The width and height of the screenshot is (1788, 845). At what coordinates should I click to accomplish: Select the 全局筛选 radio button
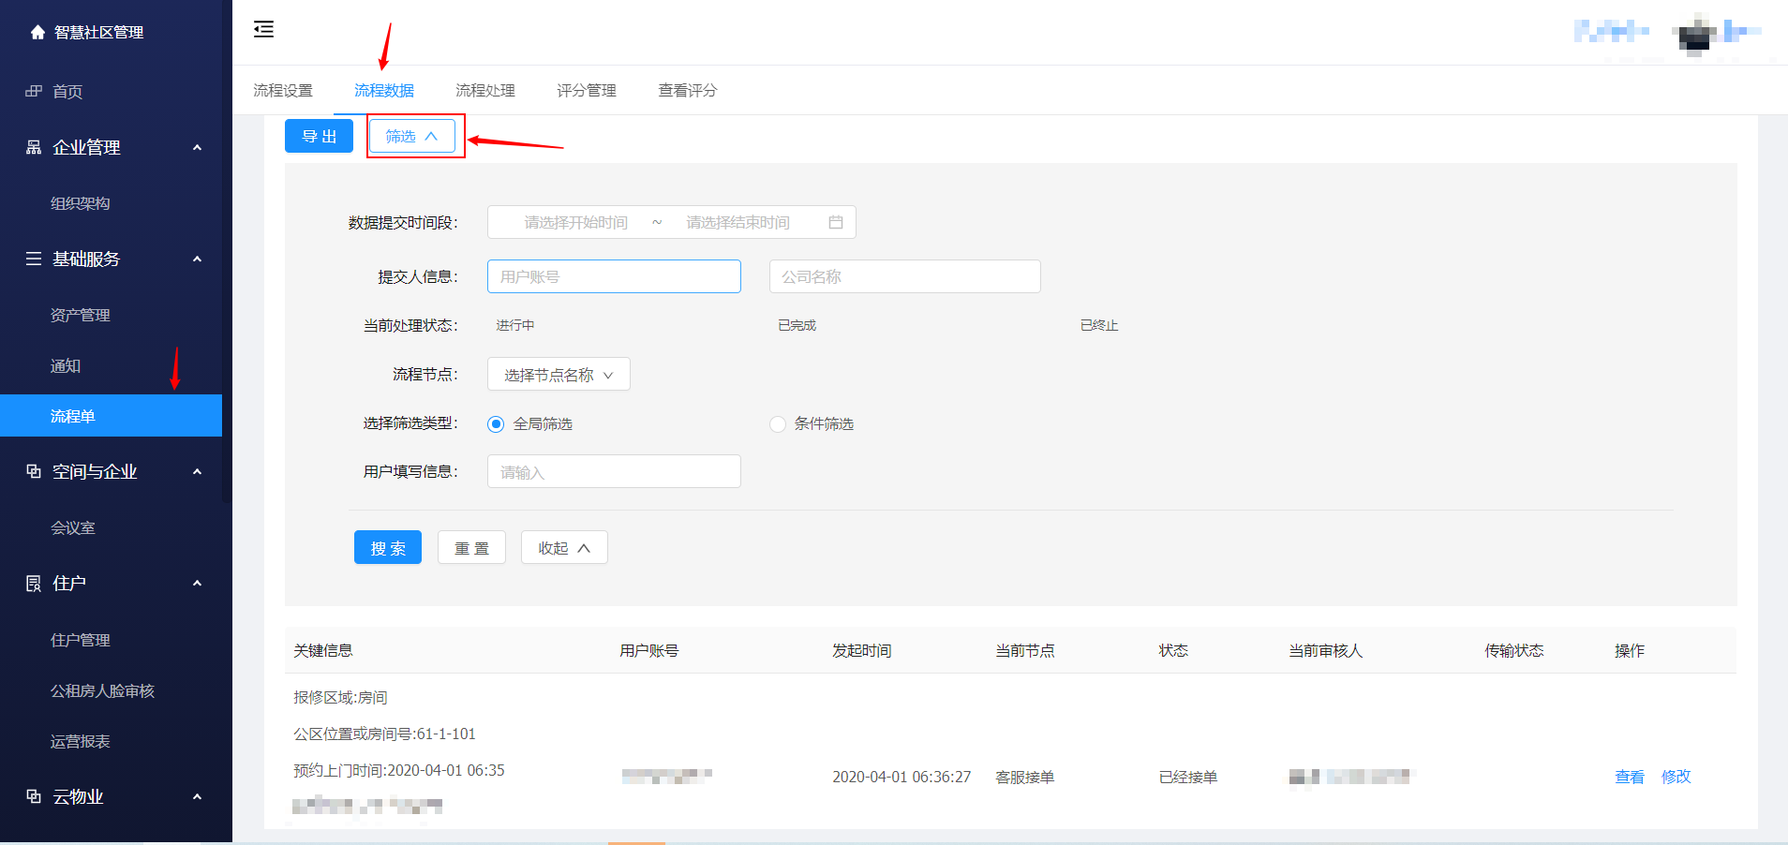coord(496,424)
